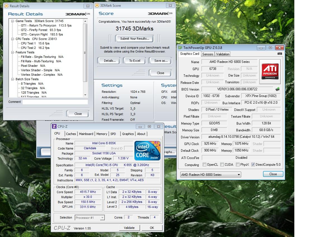Switch to the Graphics tab in CPU-Z
The image size is (322, 237).
click(x=128, y=134)
